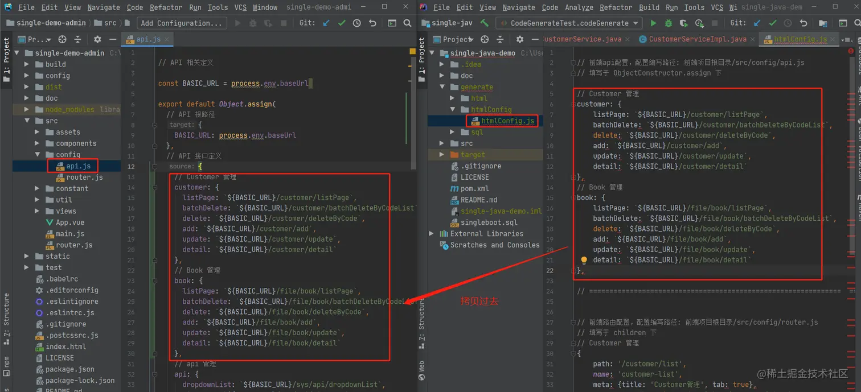Click run with coverage icon in right window
The image size is (861, 392).
click(683, 23)
